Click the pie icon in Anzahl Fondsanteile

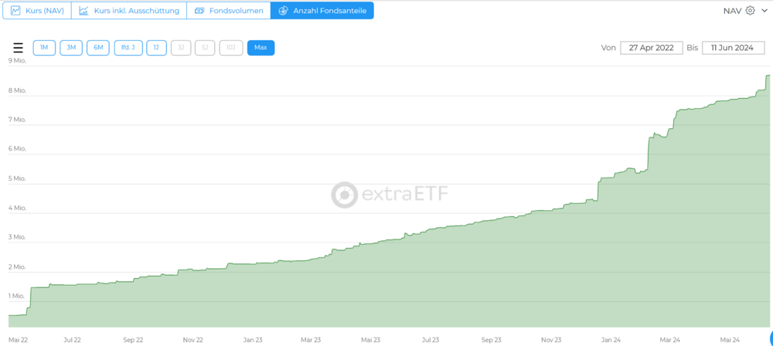tap(283, 11)
